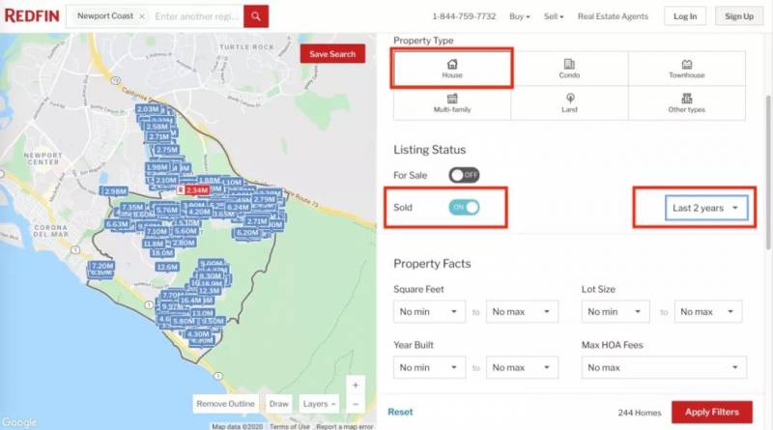Pick the Multi-family property type icon
The image size is (773, 430).
coord(451,99)
